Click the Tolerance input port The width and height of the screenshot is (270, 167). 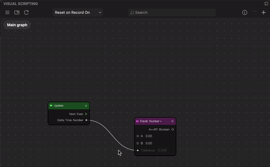(x=138, y=150)
